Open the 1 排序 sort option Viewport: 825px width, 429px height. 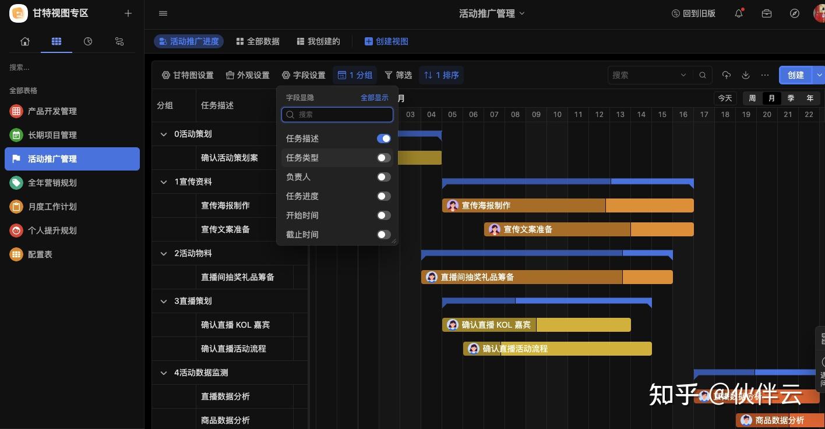441,75
